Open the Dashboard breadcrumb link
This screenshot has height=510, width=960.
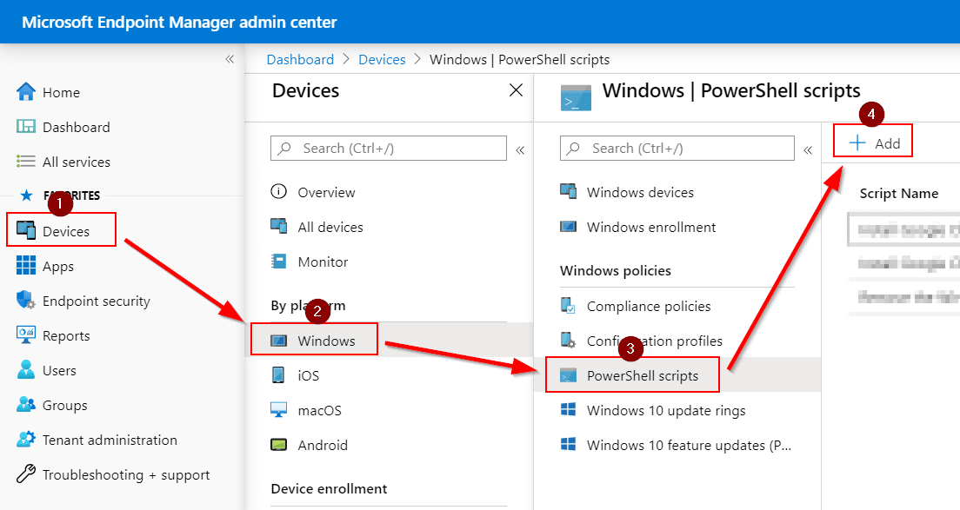(300, 59)
